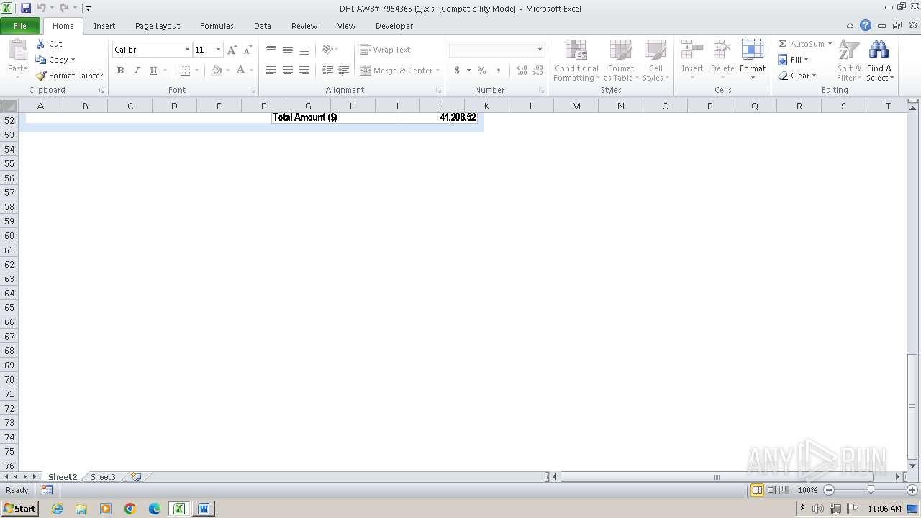921x518 pixels.
Task: Open Fill Color dropdown arrow
Action: click(x=227, y=71)
